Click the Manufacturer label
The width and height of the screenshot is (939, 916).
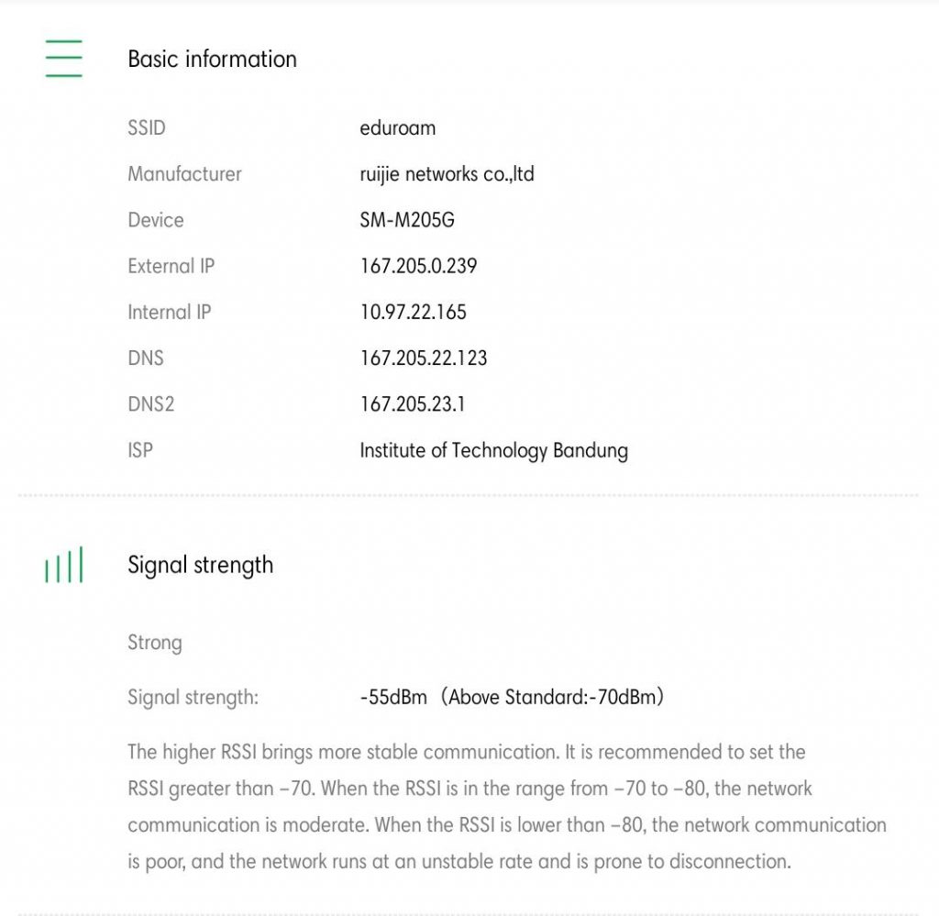click(x=184, y=173)
